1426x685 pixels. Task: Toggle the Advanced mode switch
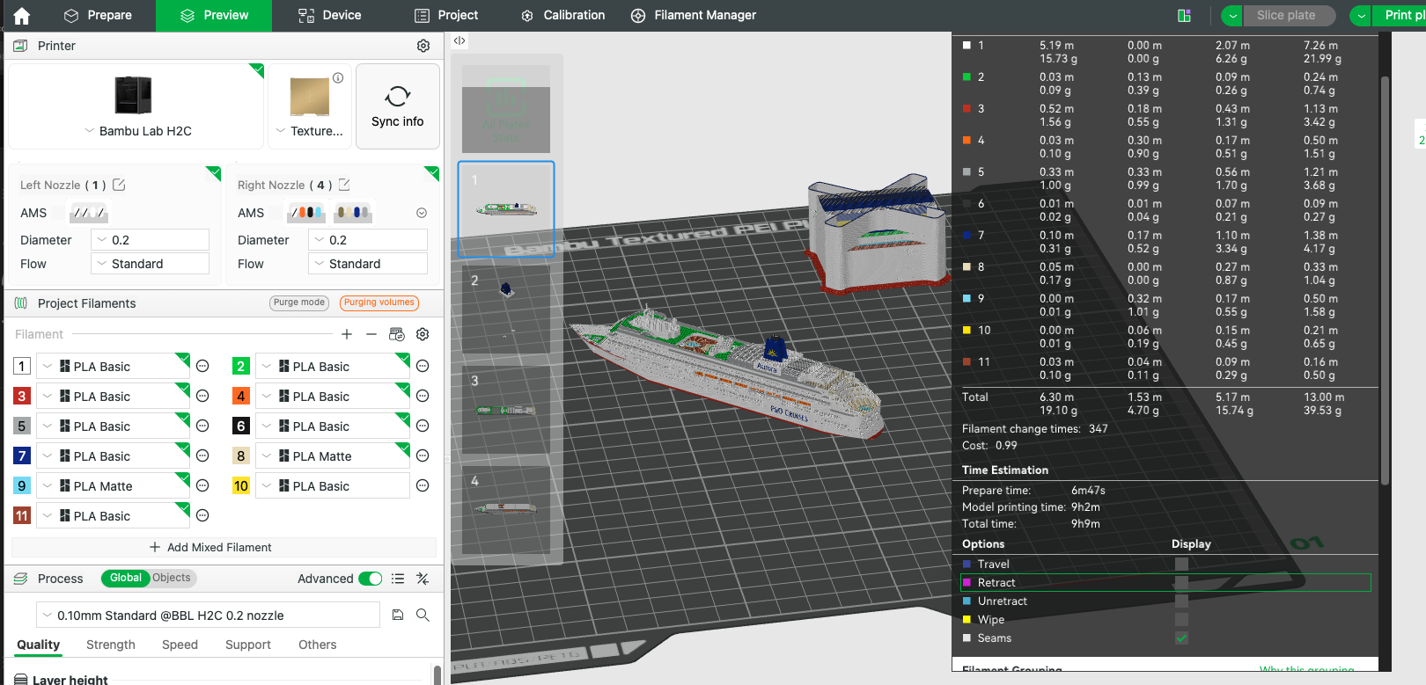point(371,579)
